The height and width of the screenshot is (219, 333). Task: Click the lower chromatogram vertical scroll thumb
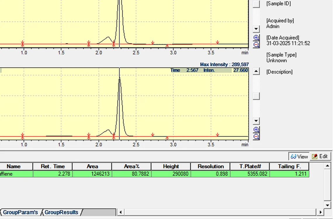click(x=256, y=96)
